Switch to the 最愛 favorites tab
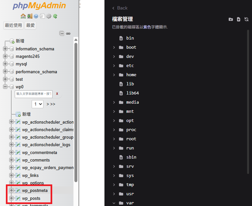The image size is (252, 206). coord(30,25)
